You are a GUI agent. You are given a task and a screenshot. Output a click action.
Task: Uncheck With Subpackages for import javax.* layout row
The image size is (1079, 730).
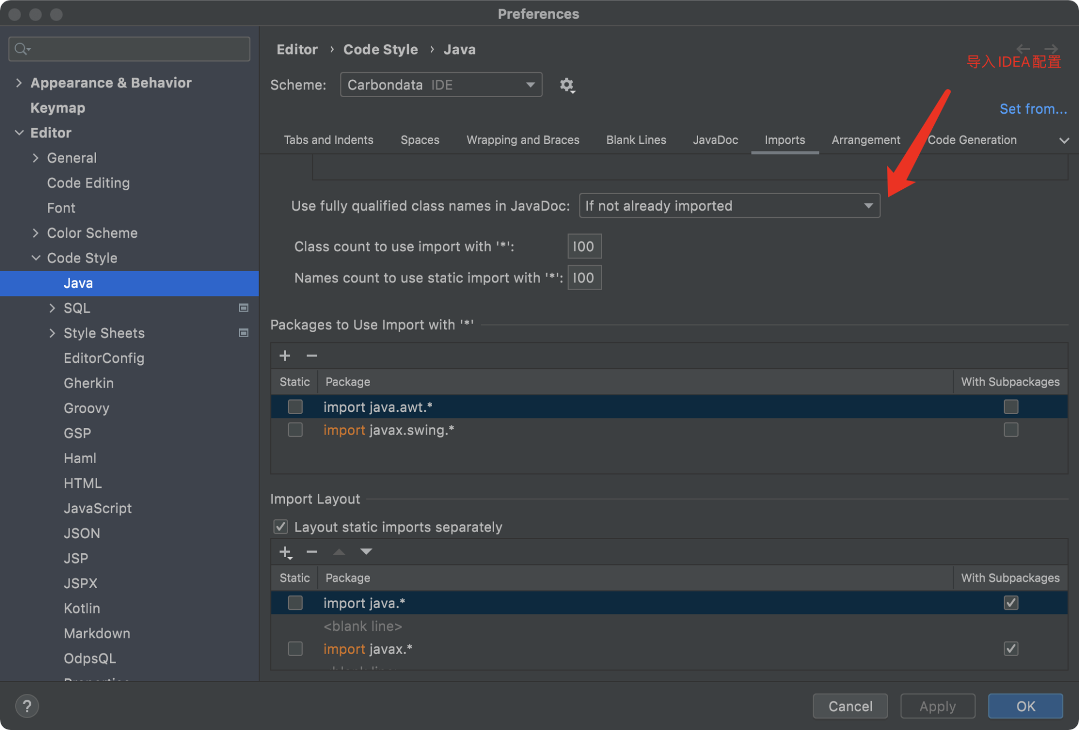pos(1011,649)
